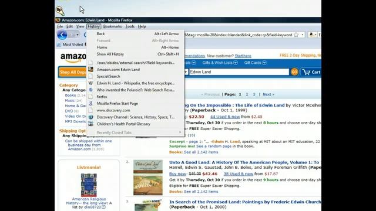Click DVD category filter link
Screen dimensions: 376x211
[69, 111]
